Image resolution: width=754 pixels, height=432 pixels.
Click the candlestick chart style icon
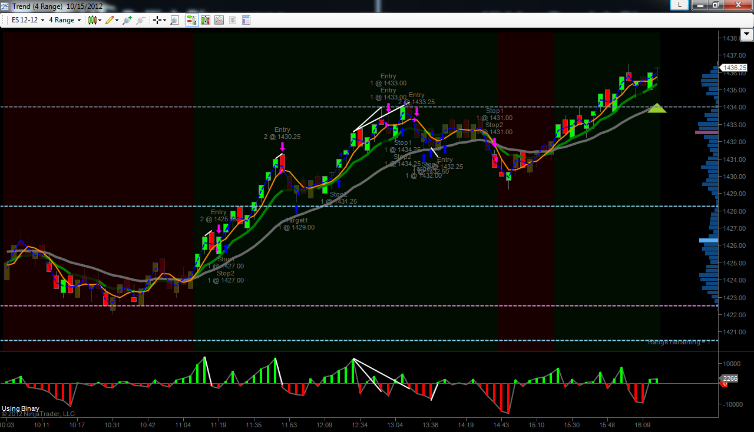(x=92, y=20)
